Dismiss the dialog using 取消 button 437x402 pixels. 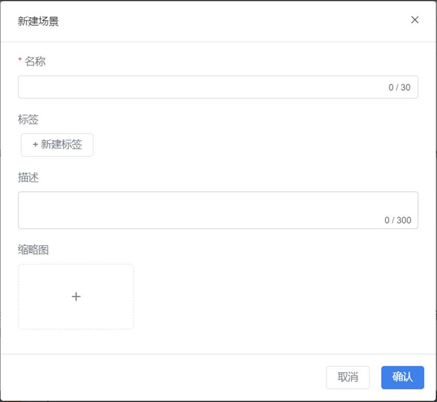tap(348, 377)
